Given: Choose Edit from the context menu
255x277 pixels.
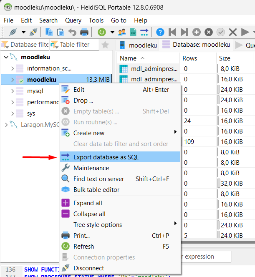Looking at the screenshot, I should (120, 90).
